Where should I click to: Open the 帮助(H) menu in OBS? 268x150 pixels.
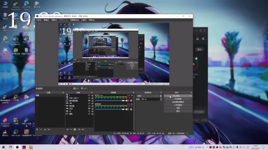(x=91, y=20)
